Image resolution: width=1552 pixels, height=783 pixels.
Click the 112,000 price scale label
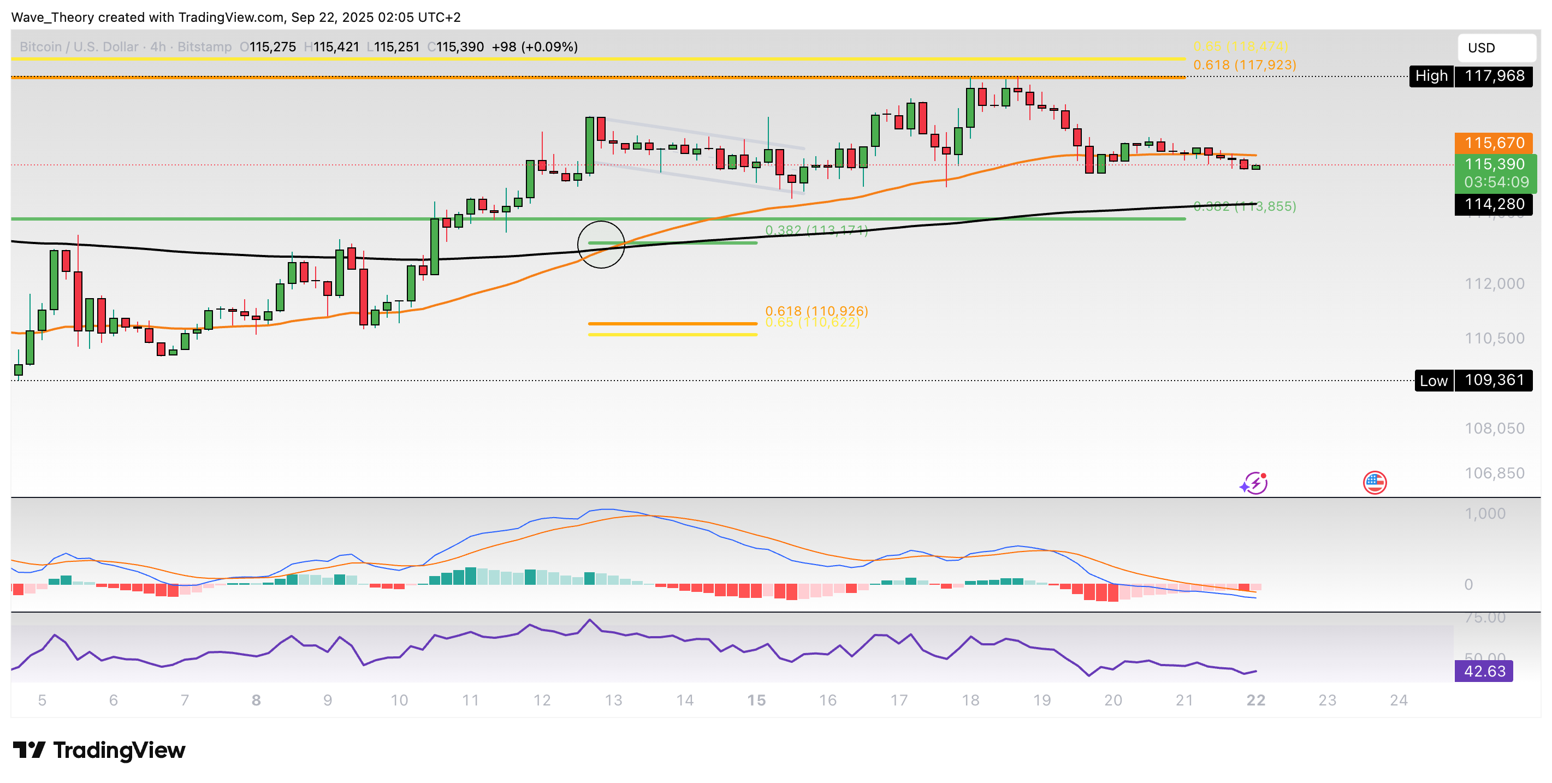(x=1494, y=284)
